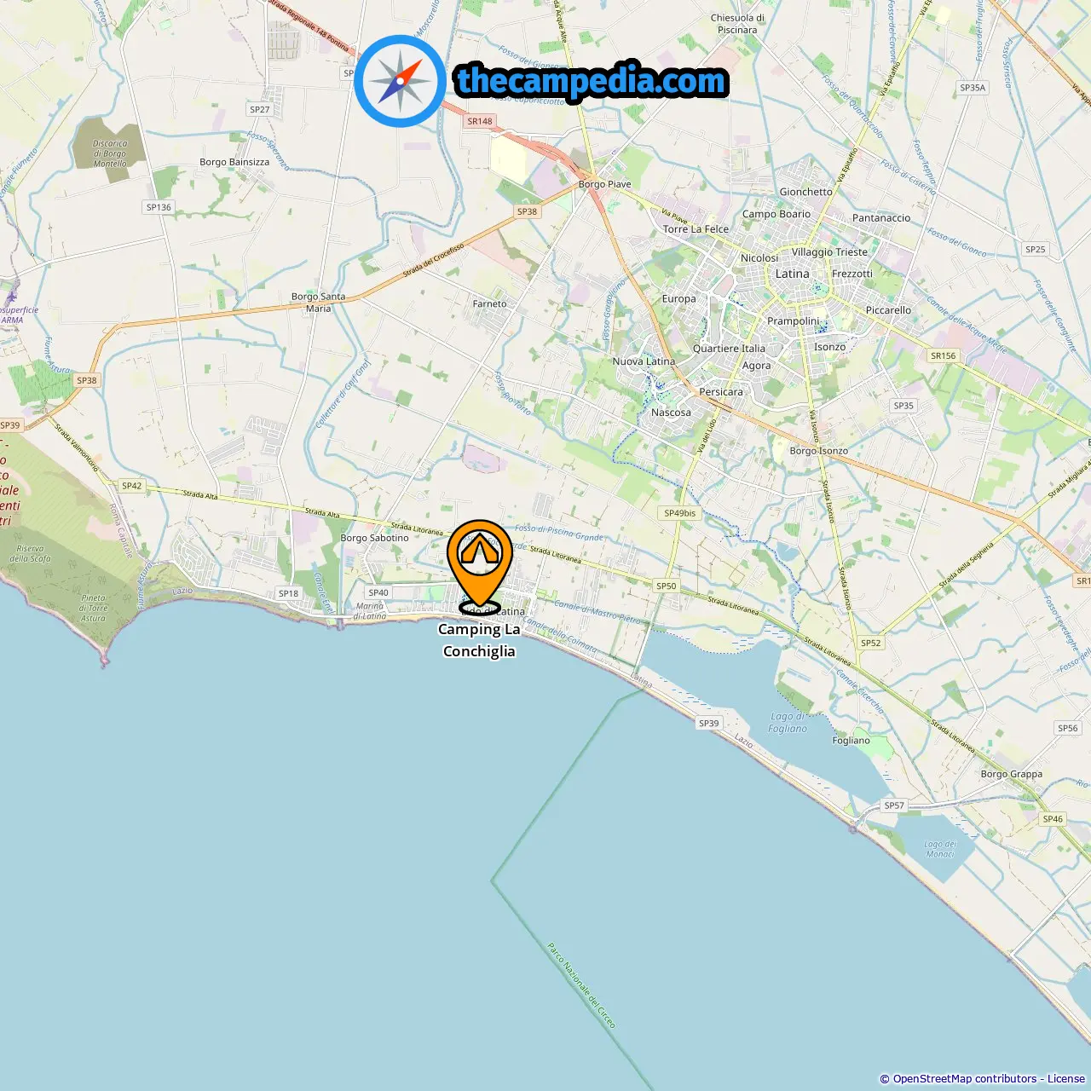Click the Parco Nazionale del Circeo boundary label
1091x1091 pixels.
coord(581,985)
